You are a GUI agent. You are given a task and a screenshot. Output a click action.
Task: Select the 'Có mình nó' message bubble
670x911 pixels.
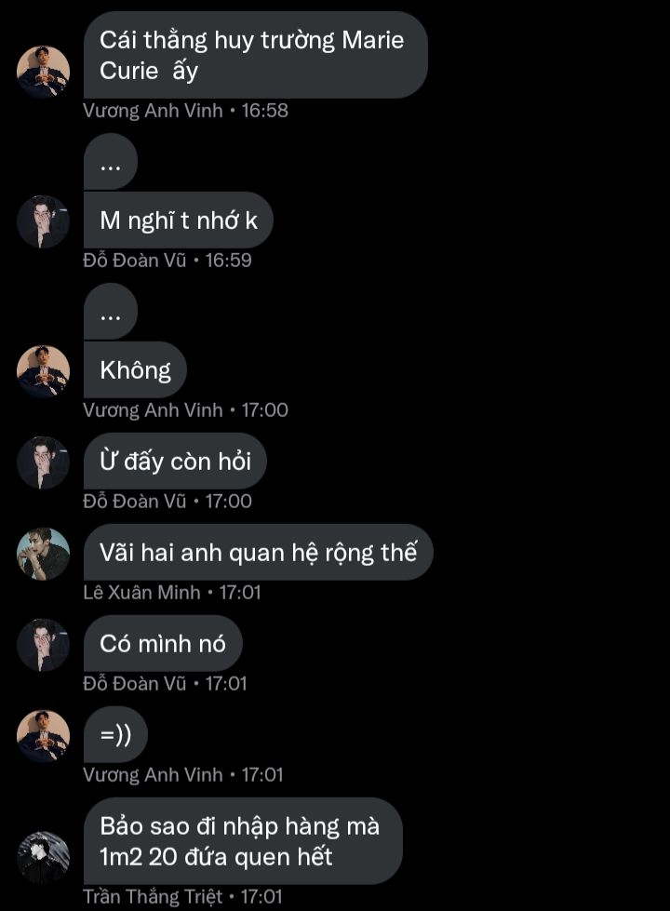pyautogui.click(x=163, y=644)
